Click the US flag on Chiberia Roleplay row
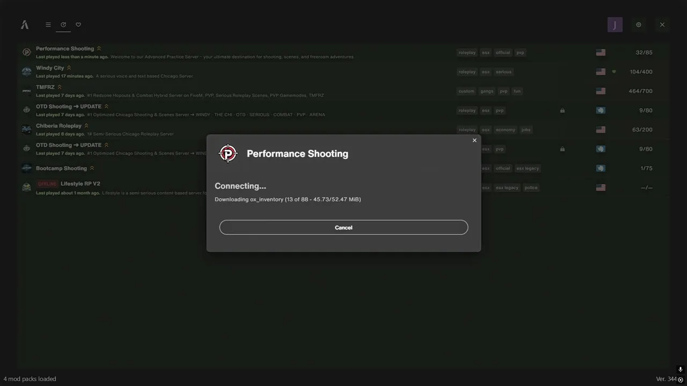 point(601,130)
